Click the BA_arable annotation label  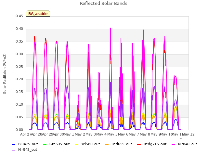[x=38, y=14]
